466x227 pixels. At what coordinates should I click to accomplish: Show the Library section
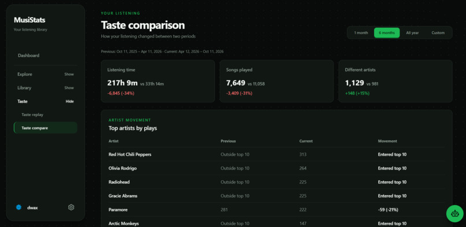pos(69,88)
